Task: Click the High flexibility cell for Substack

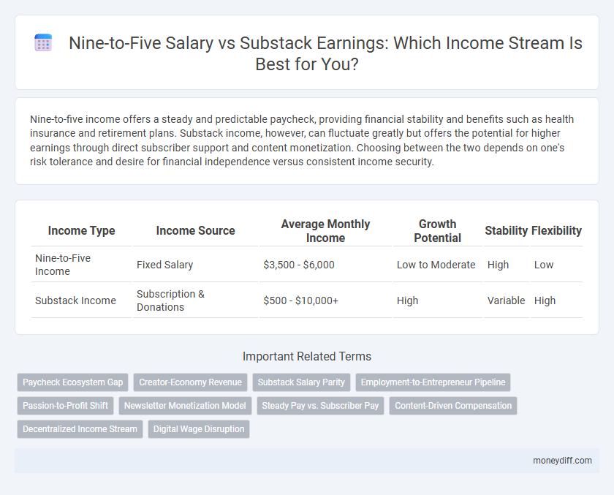Action: click(x=556, y=301)
